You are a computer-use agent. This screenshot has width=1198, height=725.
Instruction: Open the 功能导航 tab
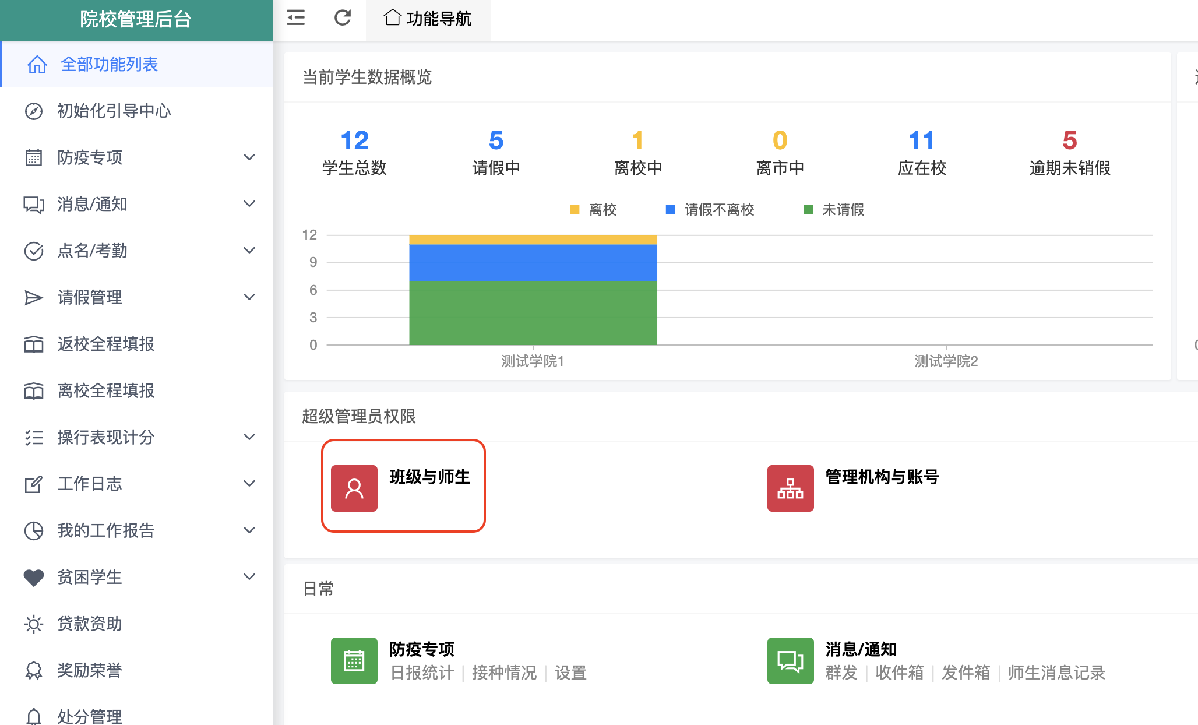tap(428, 19)
